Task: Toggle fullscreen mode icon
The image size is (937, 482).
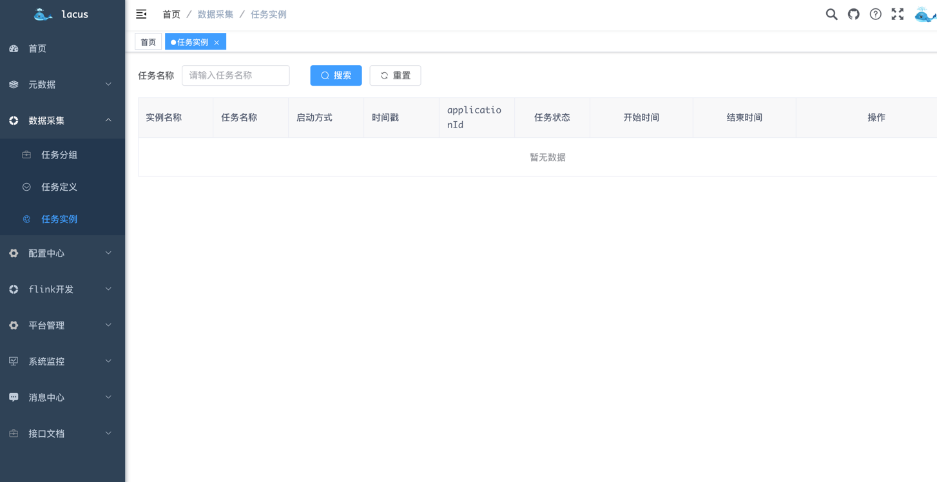Action: (898, 14)
